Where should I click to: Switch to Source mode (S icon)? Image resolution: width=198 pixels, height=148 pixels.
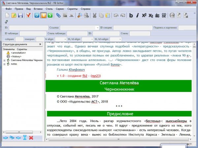[x=50, y=15]
